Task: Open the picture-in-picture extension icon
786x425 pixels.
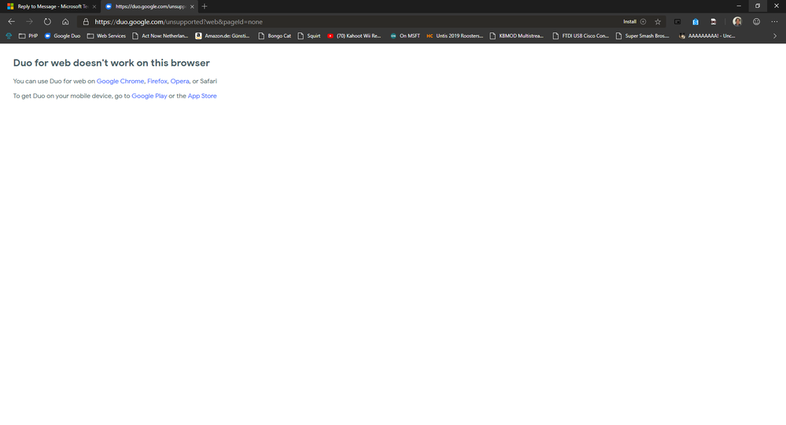Action: [677, 21]
